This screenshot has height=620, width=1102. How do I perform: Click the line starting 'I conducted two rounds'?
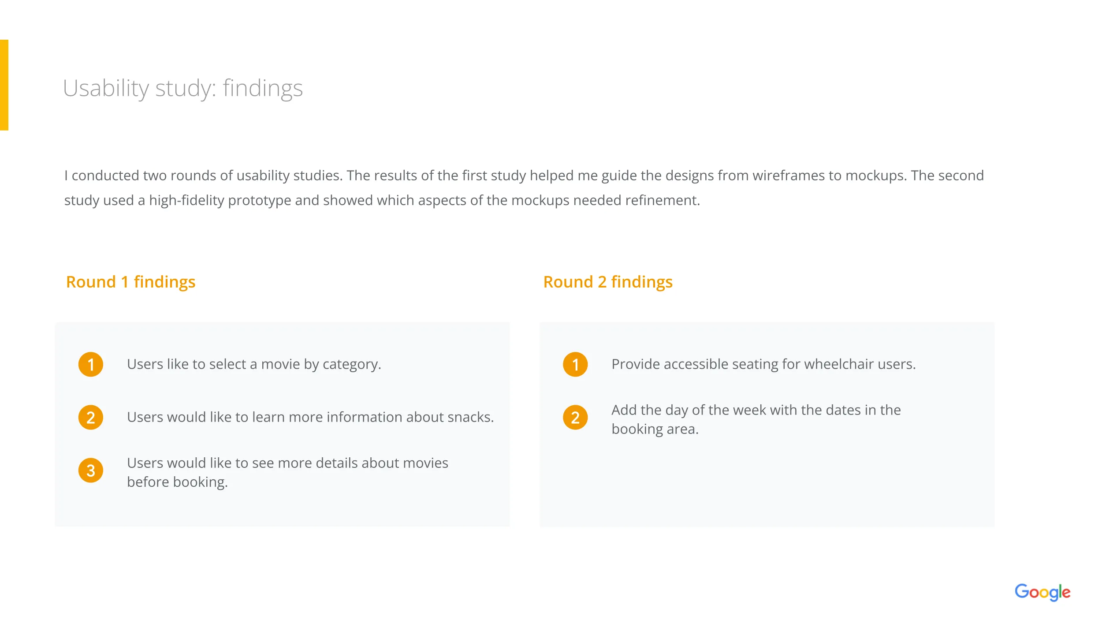[x=524, y=176]
